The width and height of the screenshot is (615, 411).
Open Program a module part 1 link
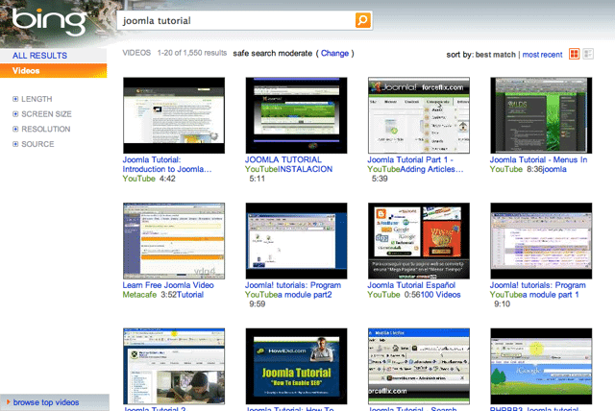[x=537, y=290]
